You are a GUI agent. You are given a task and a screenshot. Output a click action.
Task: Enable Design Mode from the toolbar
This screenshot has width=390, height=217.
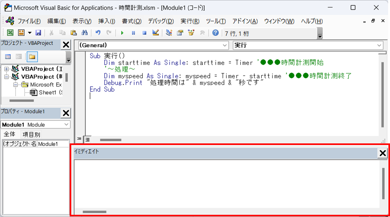point(155,33)
